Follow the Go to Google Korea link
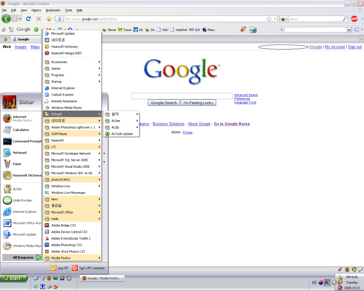This screenshot has width=364, height=291. pyautogui.click(x=232, y=124)
